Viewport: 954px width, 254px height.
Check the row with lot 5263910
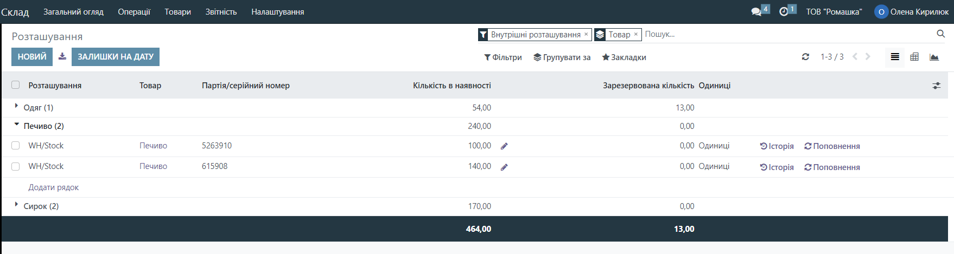[16, 146]
